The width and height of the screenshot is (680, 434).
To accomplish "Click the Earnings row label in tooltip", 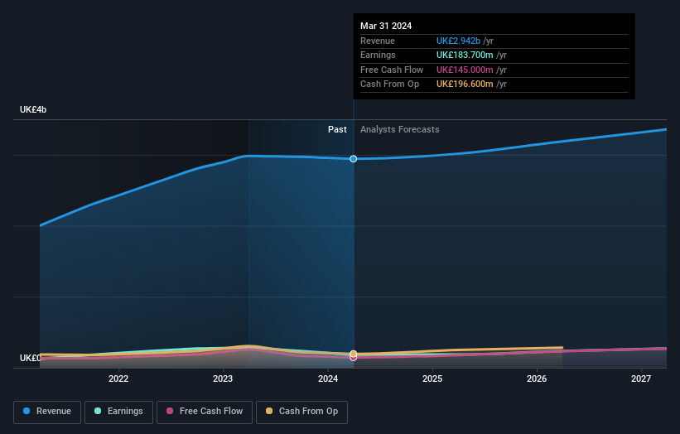I will click(x=379, y=55).
